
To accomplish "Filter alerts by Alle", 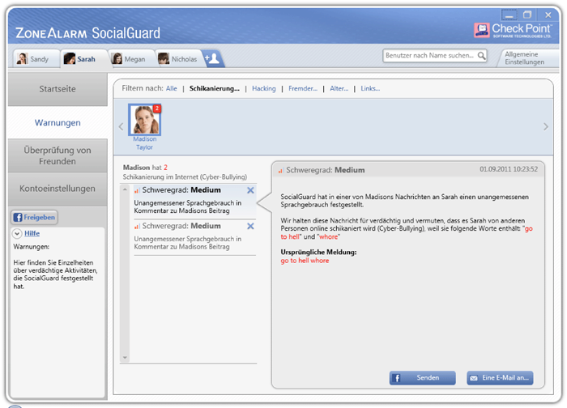I will (x=172, y=88).
